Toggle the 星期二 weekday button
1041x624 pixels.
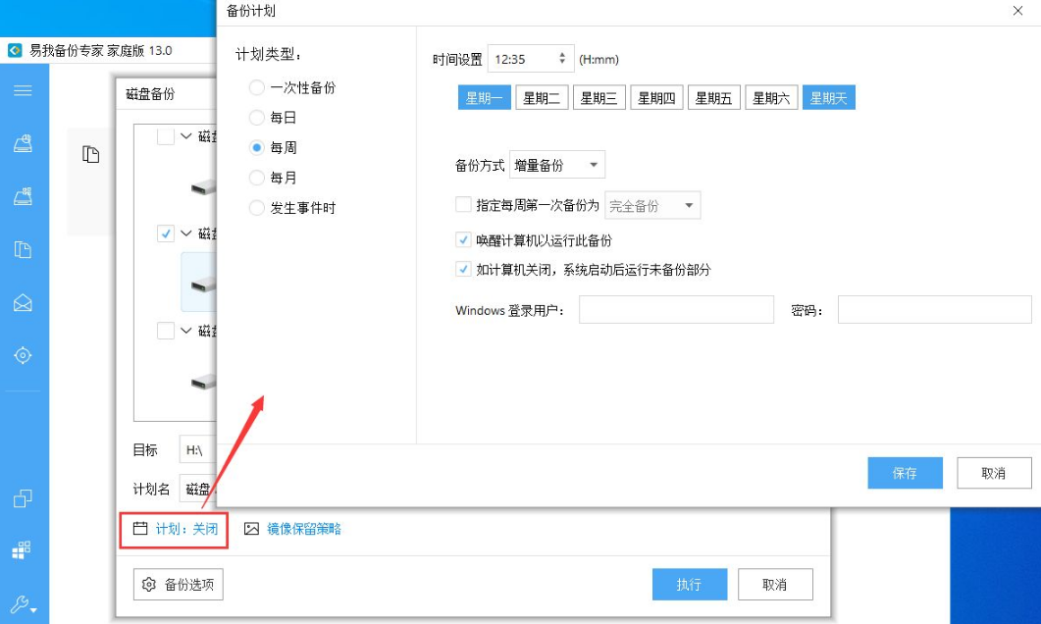click(542, 97)
